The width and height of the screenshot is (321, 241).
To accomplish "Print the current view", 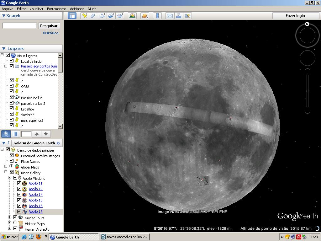I will pyautogui.click(x=178, y=16).
